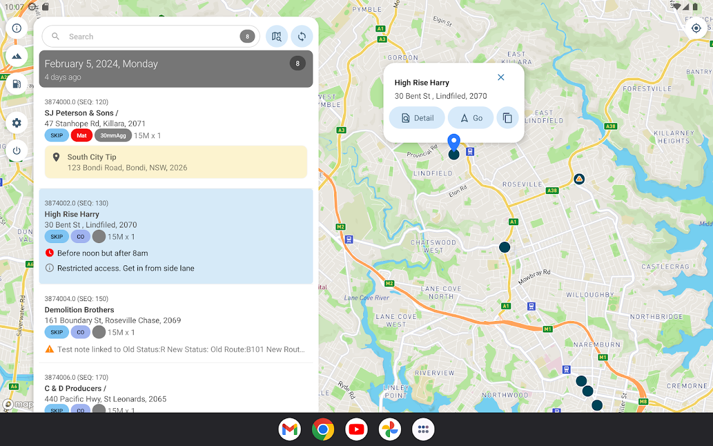Close the High Rise Harry popup

pos(501,77)
